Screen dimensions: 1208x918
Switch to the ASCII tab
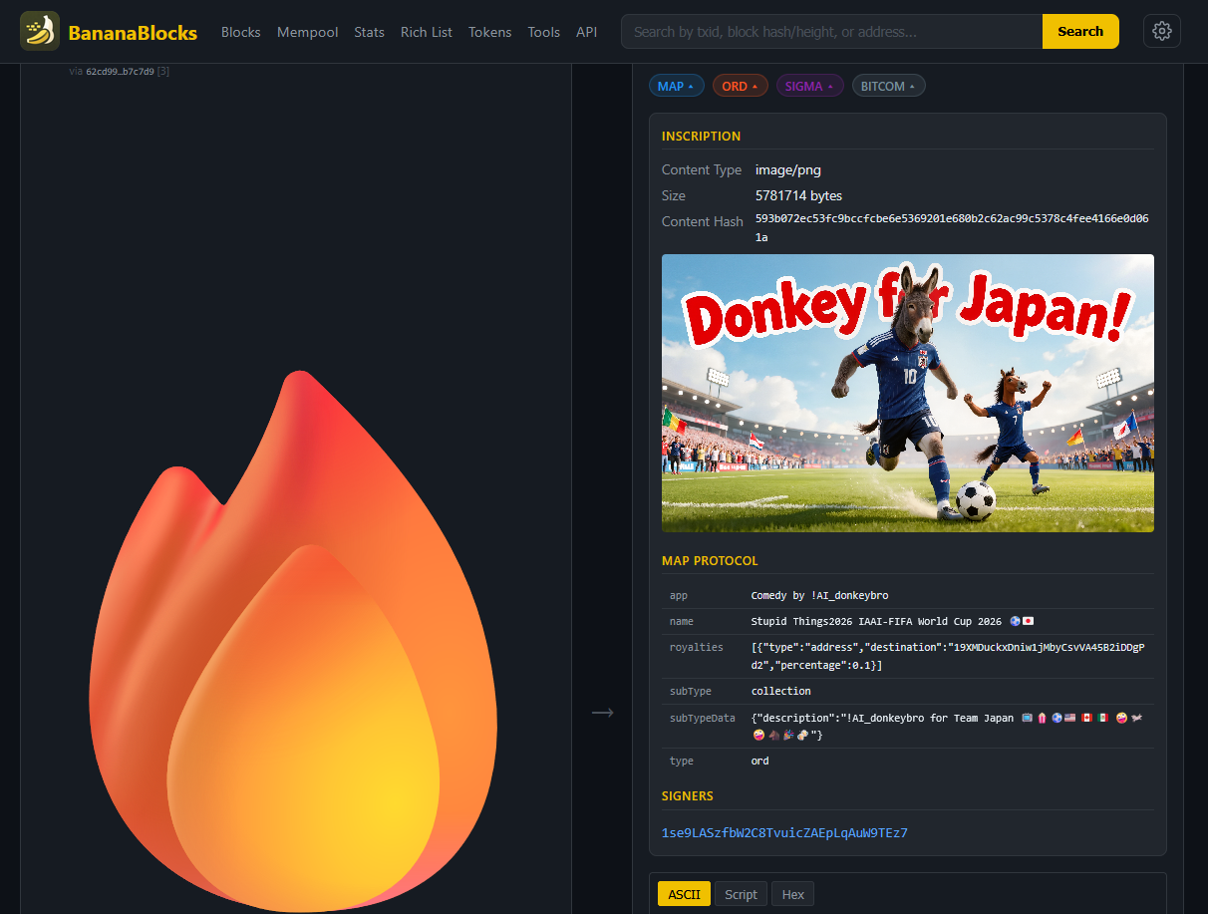tap(684, 894)
